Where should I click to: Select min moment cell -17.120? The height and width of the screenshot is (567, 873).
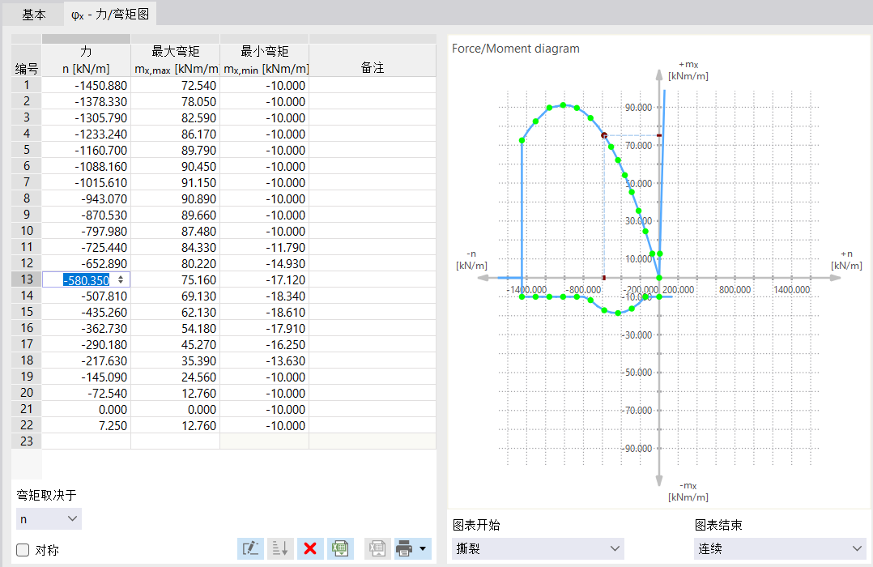coord(265,279)
